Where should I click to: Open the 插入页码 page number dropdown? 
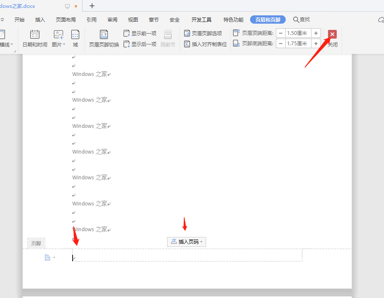click(x=187, y=242)
